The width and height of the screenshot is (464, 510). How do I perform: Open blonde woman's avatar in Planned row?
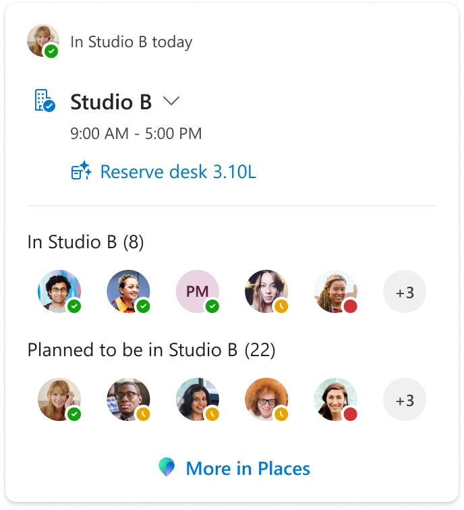coord(59,399)
